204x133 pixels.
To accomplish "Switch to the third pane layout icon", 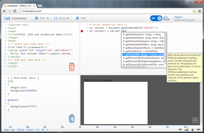I will 193,130.
